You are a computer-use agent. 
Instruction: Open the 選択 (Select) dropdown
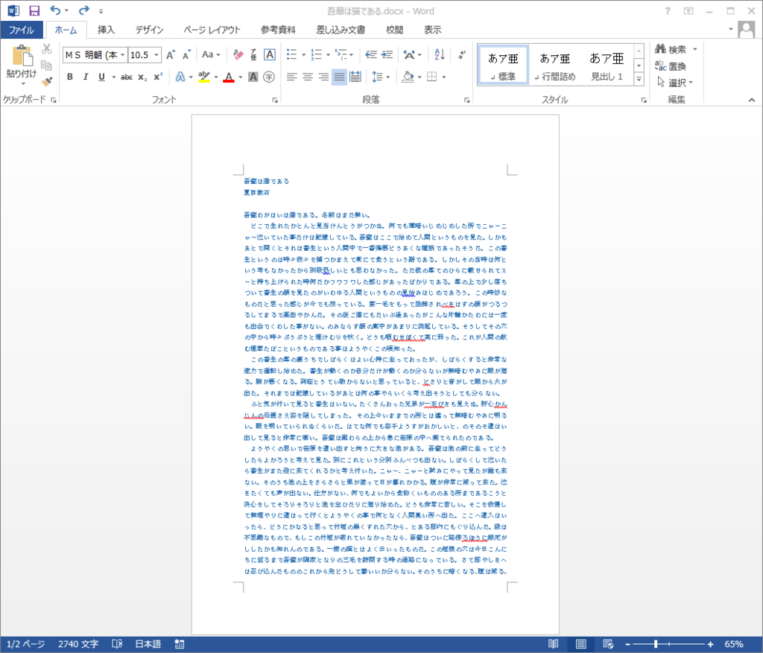tap(674, 83)
